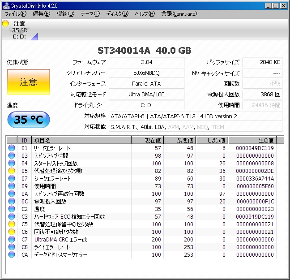Click yellow status icon for C5 代替処理保留中のセクタ数
Viewport: 290px width, 280px height.
click(x=12, y=224)
